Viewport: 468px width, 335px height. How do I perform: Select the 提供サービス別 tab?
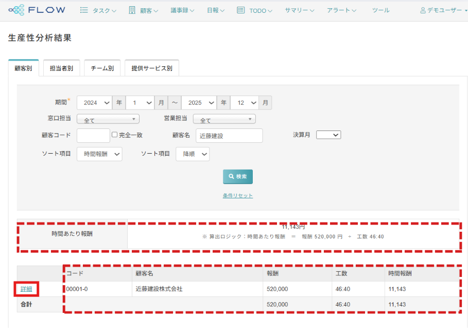point(151,68)
